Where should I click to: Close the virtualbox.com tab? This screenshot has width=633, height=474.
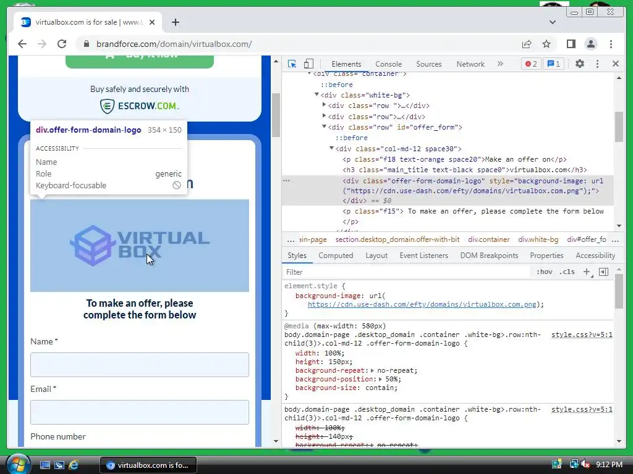(152, 22)
